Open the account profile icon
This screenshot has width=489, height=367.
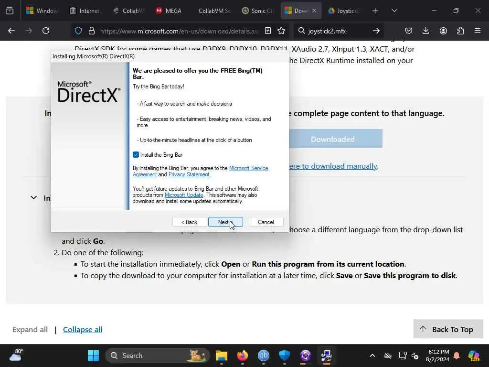tap(443, 31)
